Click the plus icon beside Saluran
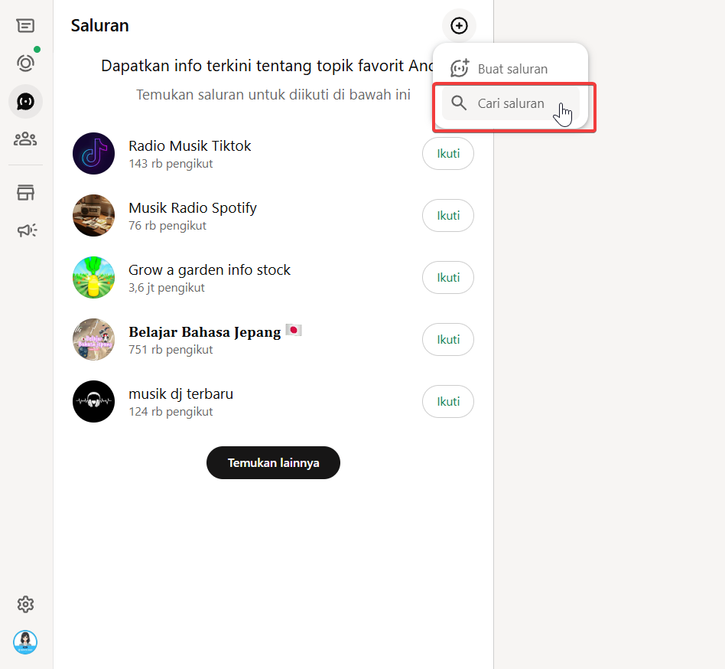The height and width of the screenshot is (669, 725). click(459, 26)
